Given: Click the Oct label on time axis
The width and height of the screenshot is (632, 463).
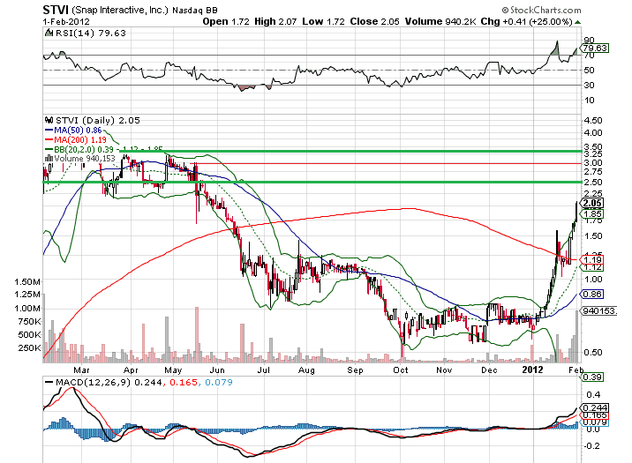Looking at the screenshot, I should pyautogui.click(x=401, y=371).
